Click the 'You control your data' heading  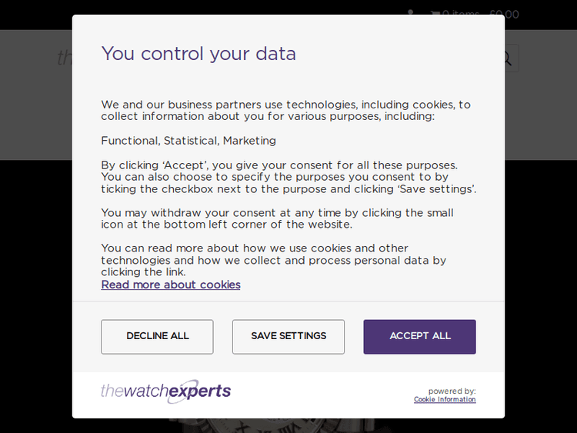(x=198, y=54)
